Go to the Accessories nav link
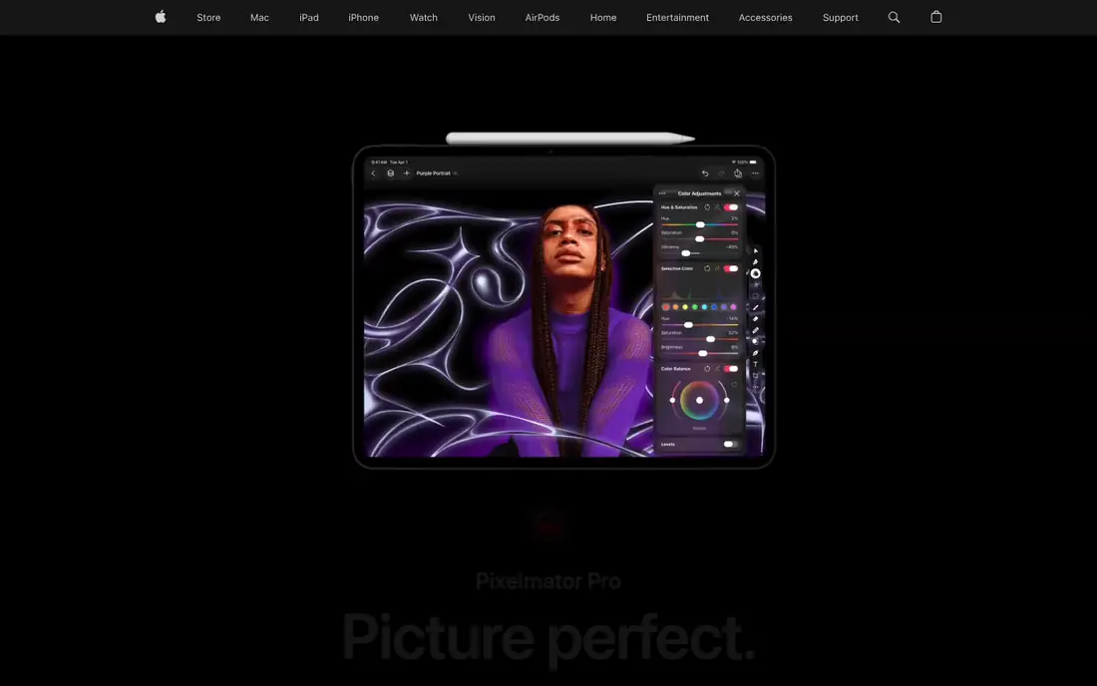The image size is (1097, 686). (x=765, y=18)
